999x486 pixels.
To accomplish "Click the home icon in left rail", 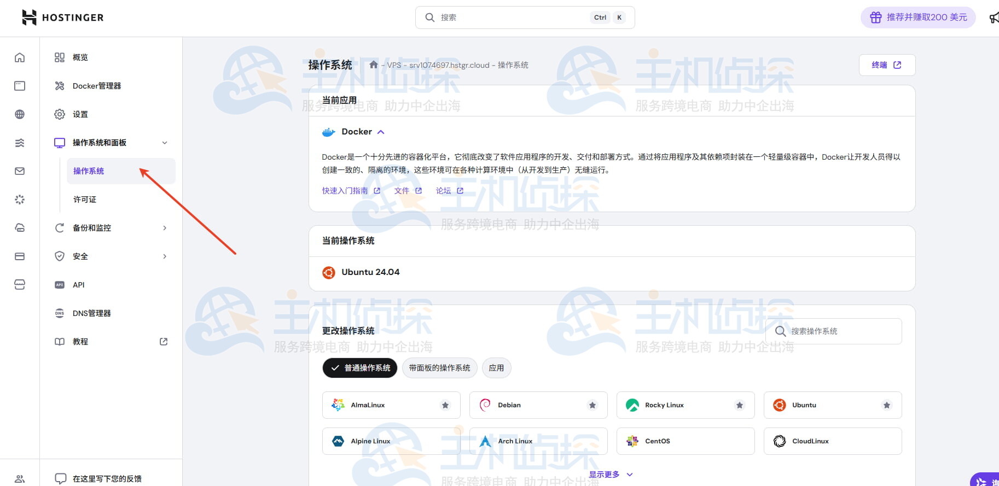I will pos(20,57).
